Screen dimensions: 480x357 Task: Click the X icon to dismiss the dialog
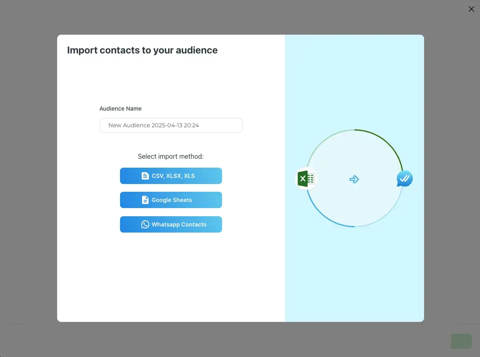click(x=471, y=9)
